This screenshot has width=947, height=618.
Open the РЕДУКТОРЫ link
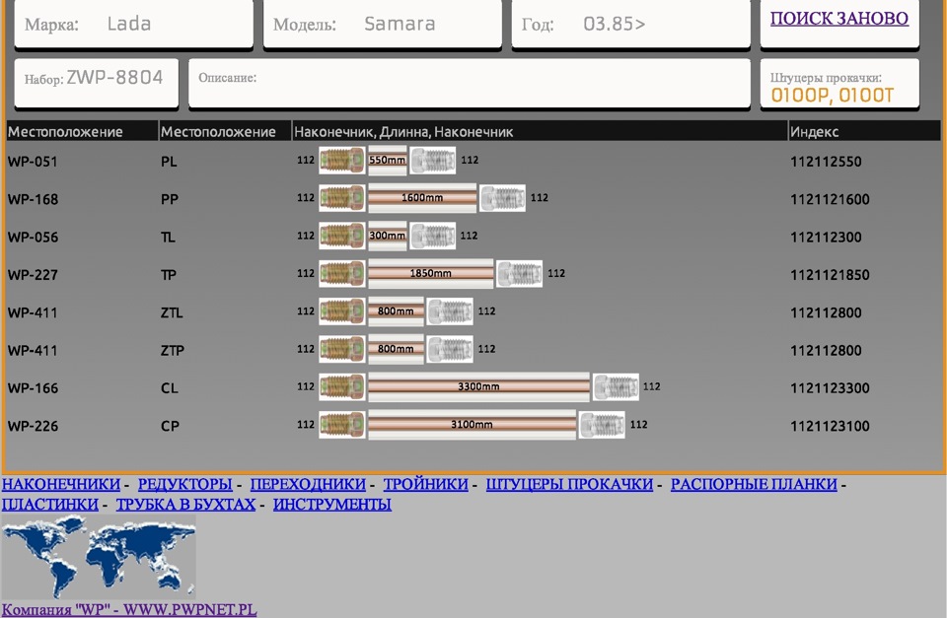point(184,484)
